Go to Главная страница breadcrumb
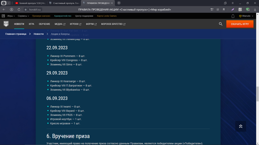Viewport: 259px width, 145px height. click(x=16, y=34)
